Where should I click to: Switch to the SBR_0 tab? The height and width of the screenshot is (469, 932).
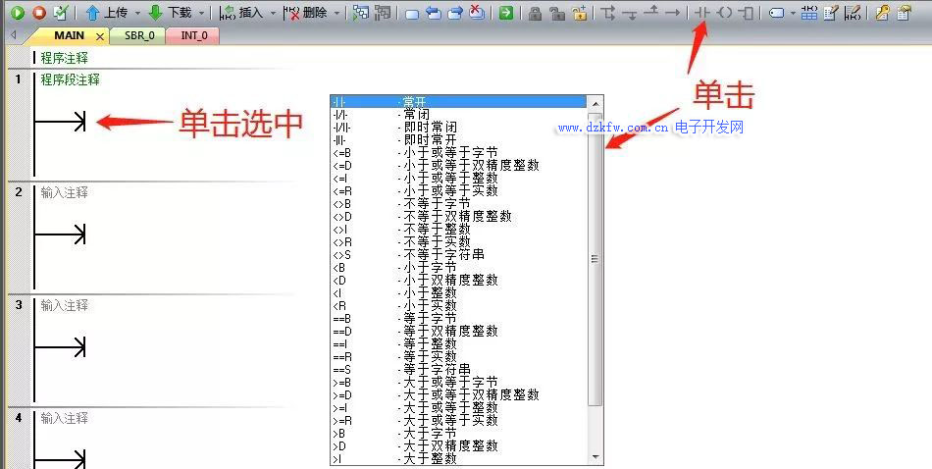tap(138, 35)
